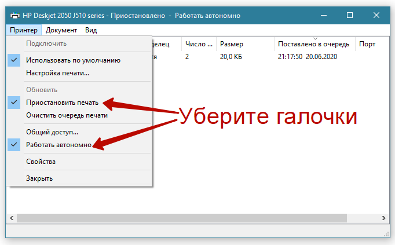Click right arrow of horizontal scrollbar
395x245 pixels.
pyautogui.click(x=383, y=218)
